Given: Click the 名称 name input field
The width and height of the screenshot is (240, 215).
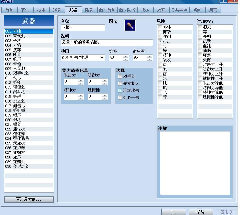Looking at the screenshot, I should tap(83, 28).
